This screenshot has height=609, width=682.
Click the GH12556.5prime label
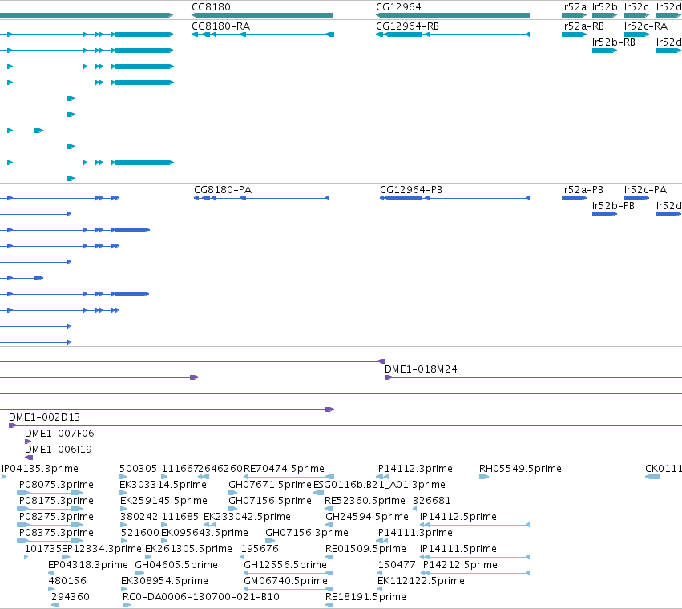[285, 565]
